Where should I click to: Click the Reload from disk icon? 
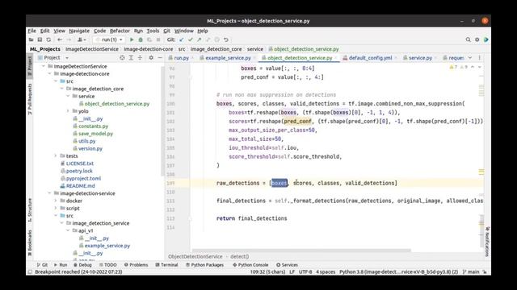(x=48, y=39)
